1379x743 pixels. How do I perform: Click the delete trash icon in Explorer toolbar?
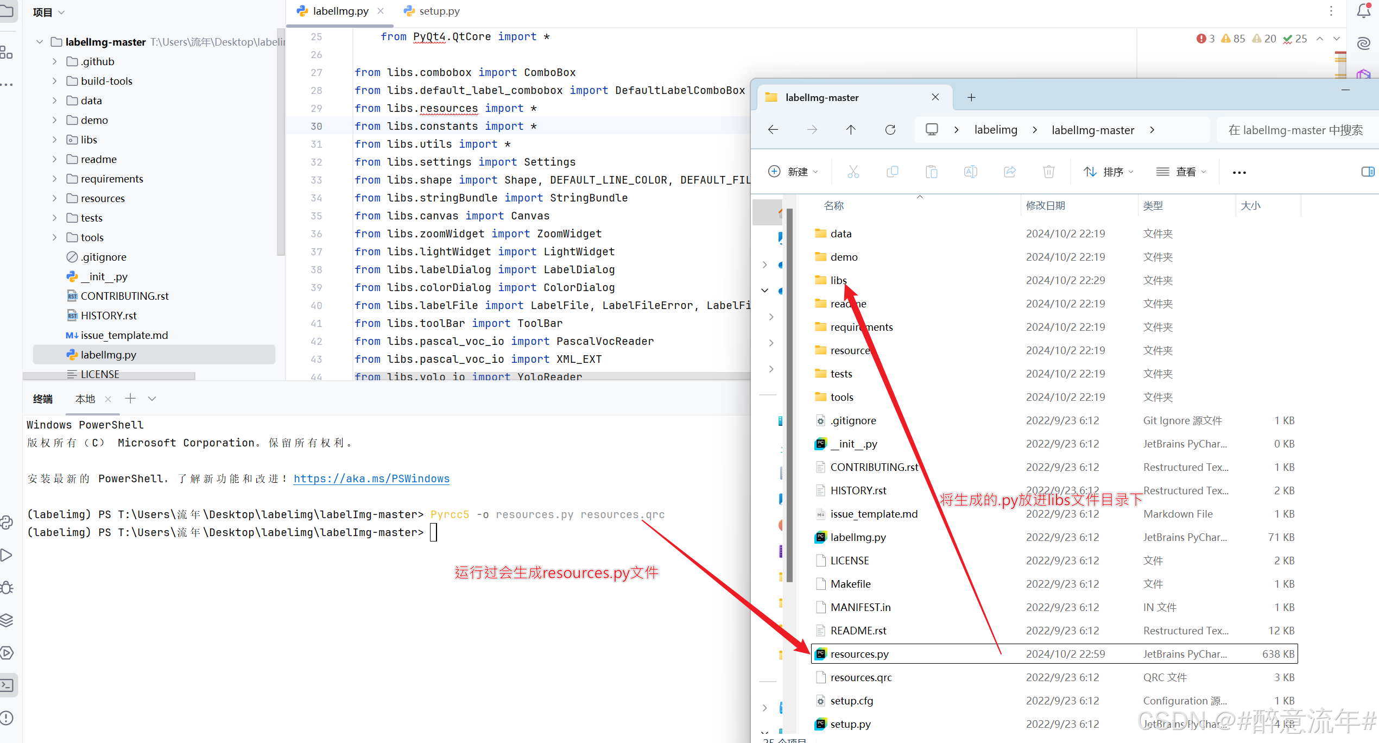point(1048,172)
